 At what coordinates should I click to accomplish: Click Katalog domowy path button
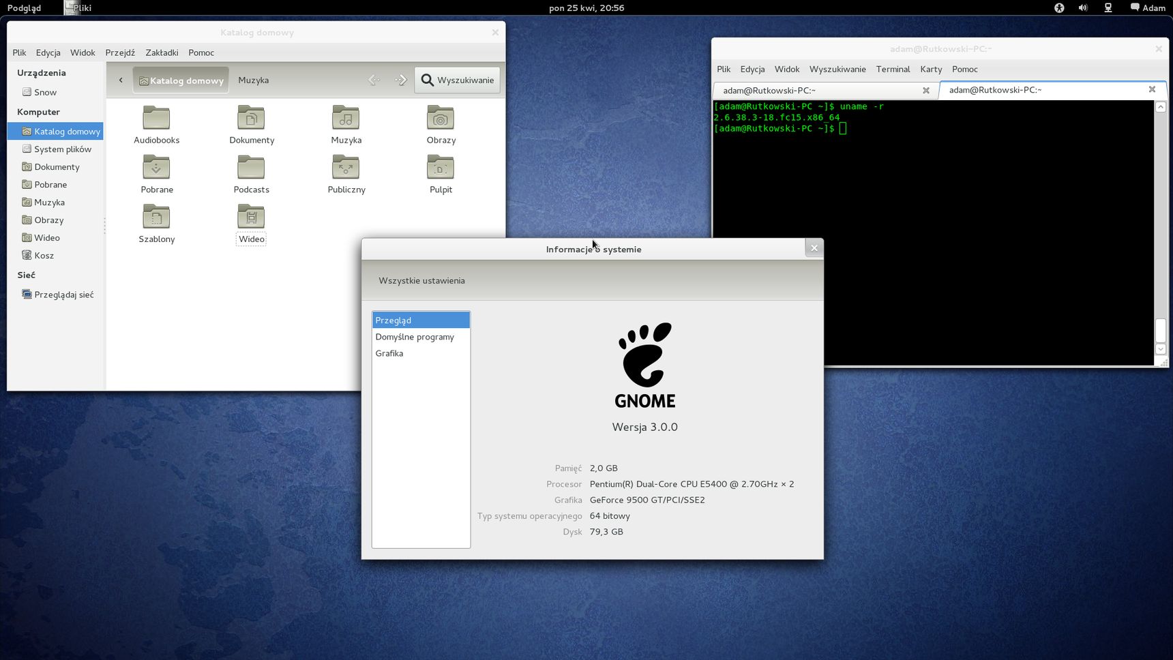point(181,80)
